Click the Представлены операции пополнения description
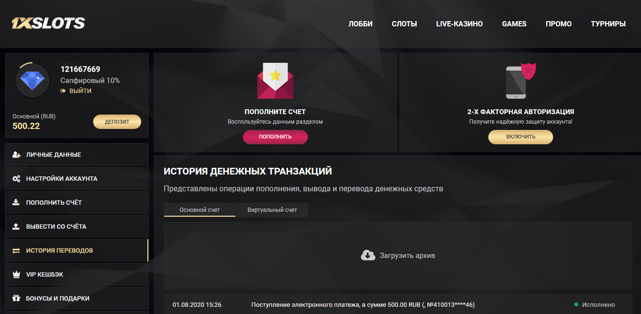641x314 pixels. coord(303,189)
